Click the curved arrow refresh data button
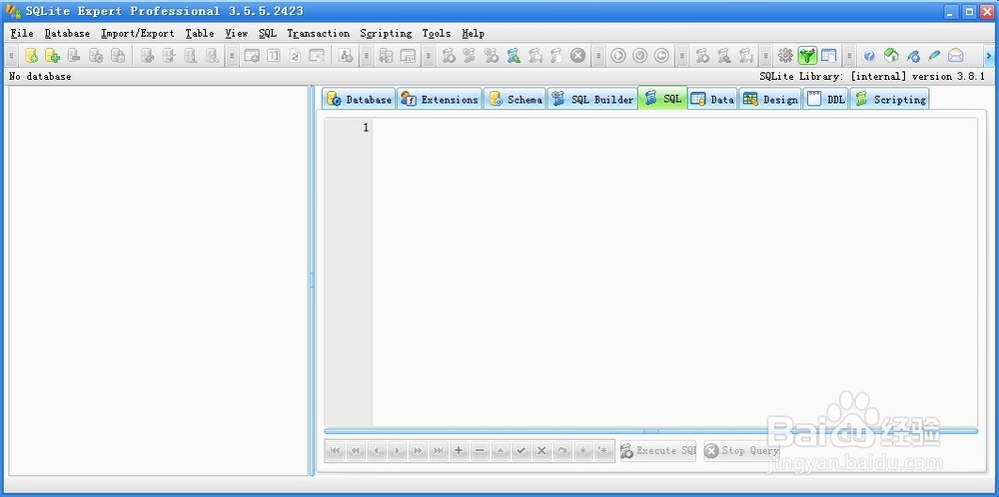 pos(562,450)
